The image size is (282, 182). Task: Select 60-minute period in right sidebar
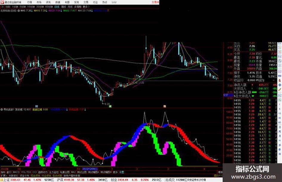(x=280, y=123)
